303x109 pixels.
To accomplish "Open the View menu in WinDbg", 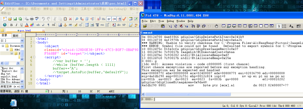I will click(161, 21).
